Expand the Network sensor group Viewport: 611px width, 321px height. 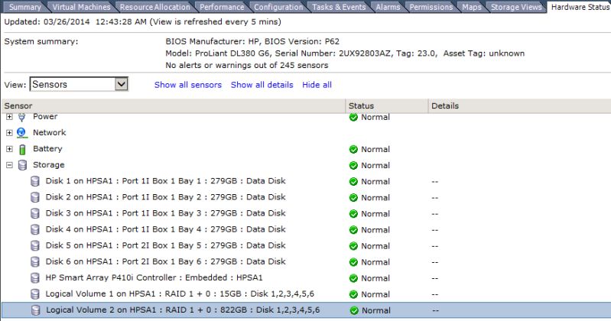[9, 133]
